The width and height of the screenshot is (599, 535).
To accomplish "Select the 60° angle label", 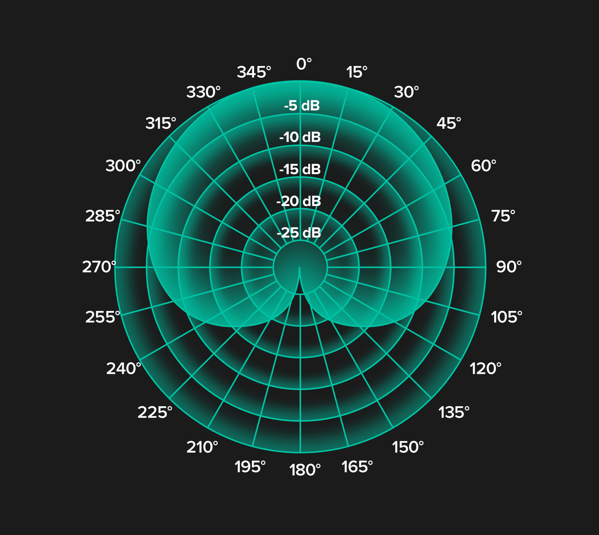I will tap(484, 166).
